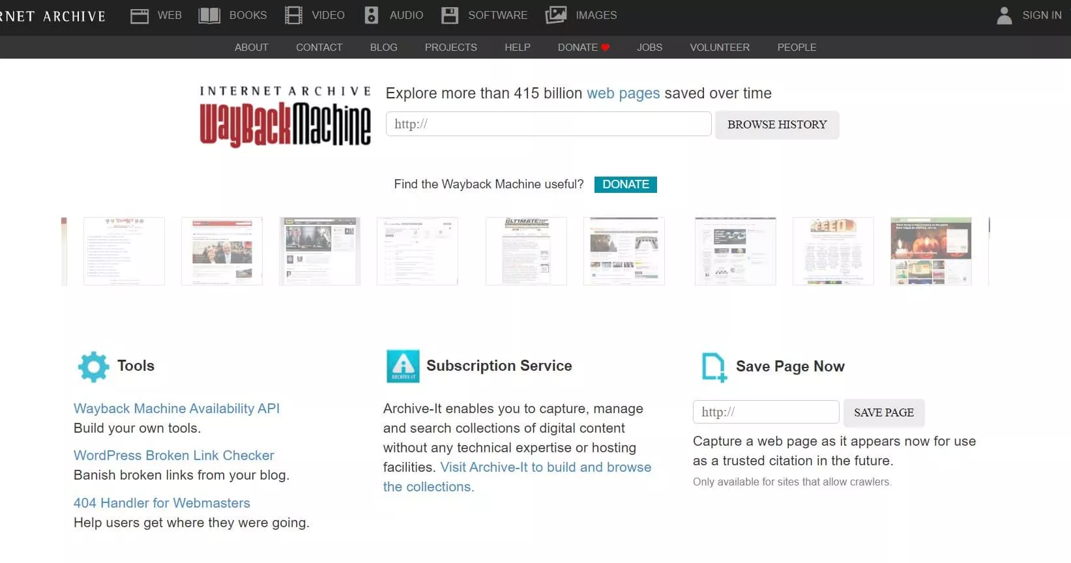The width and height of the screenshot is (1071, 563).
Task: Click the Save Page Now document icon
Action: (714, 368)
